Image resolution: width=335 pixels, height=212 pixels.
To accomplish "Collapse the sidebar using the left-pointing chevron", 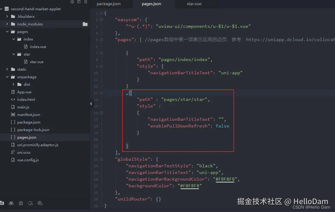I will pyautogui.click(x=91, y=104).
